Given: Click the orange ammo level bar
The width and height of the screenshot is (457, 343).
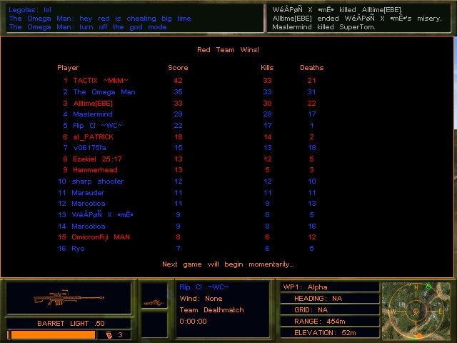Looking at the screenshot, I should (51, 334).
